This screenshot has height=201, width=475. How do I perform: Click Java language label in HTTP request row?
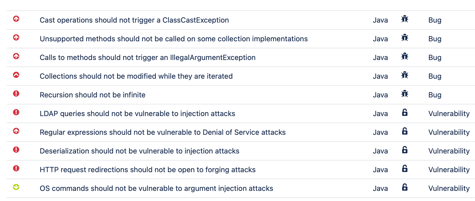tap(380, 170)
